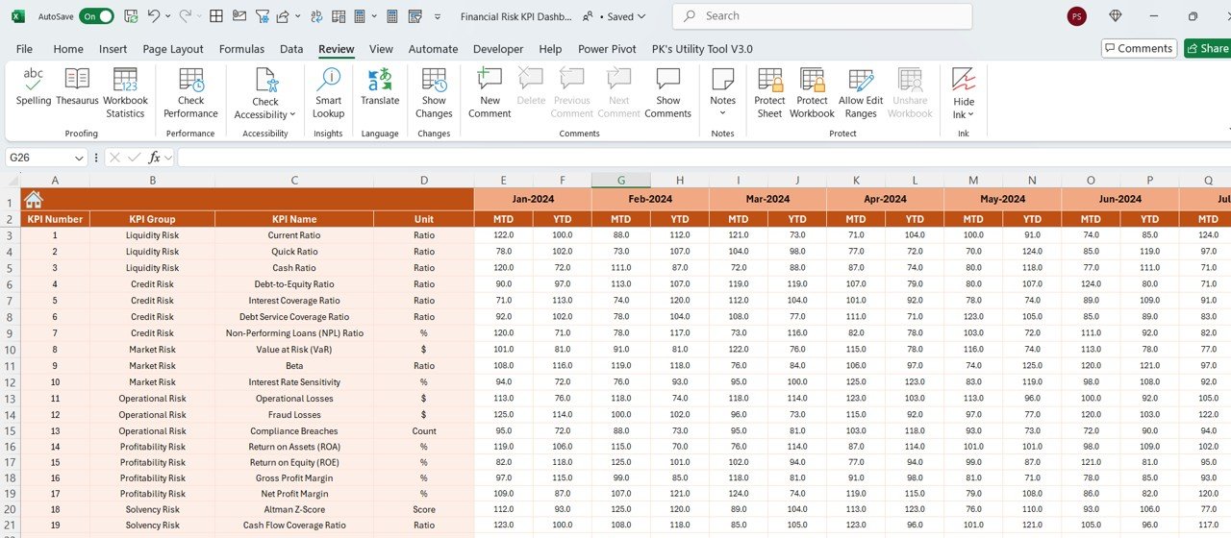Switch to the Power Pivot tab

(x=607, y=49)
